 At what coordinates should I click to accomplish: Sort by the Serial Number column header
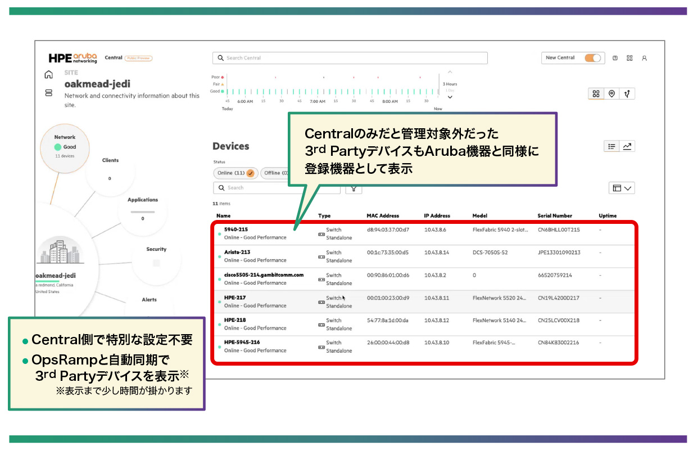click(555, 216)
